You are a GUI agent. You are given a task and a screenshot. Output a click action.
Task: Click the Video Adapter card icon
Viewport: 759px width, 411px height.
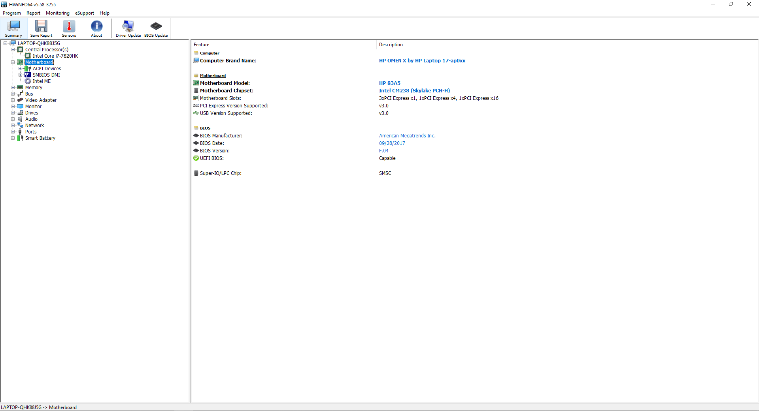20,100
